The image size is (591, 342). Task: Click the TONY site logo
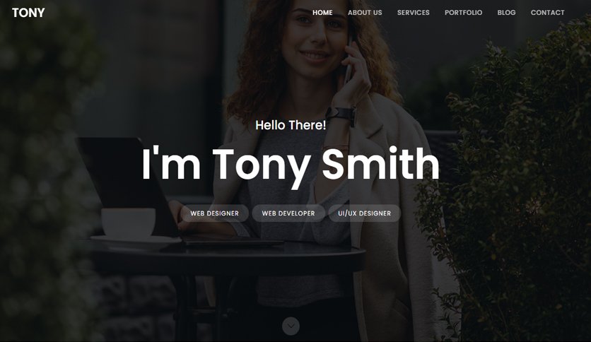pos(28,13)
